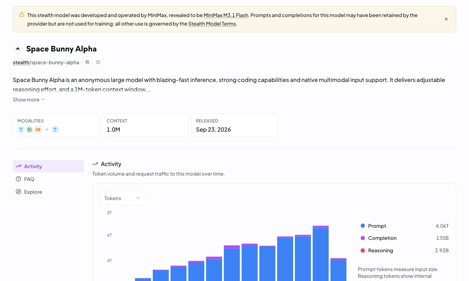Click the last, shorter chart bar
Screen dimensions: 469x281
pos(338,270)
